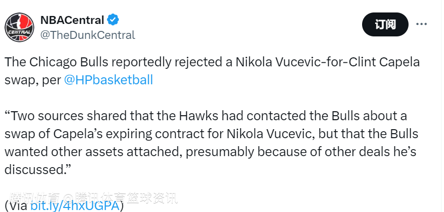Click "Two sources shared" at quote start

(55, 116)
